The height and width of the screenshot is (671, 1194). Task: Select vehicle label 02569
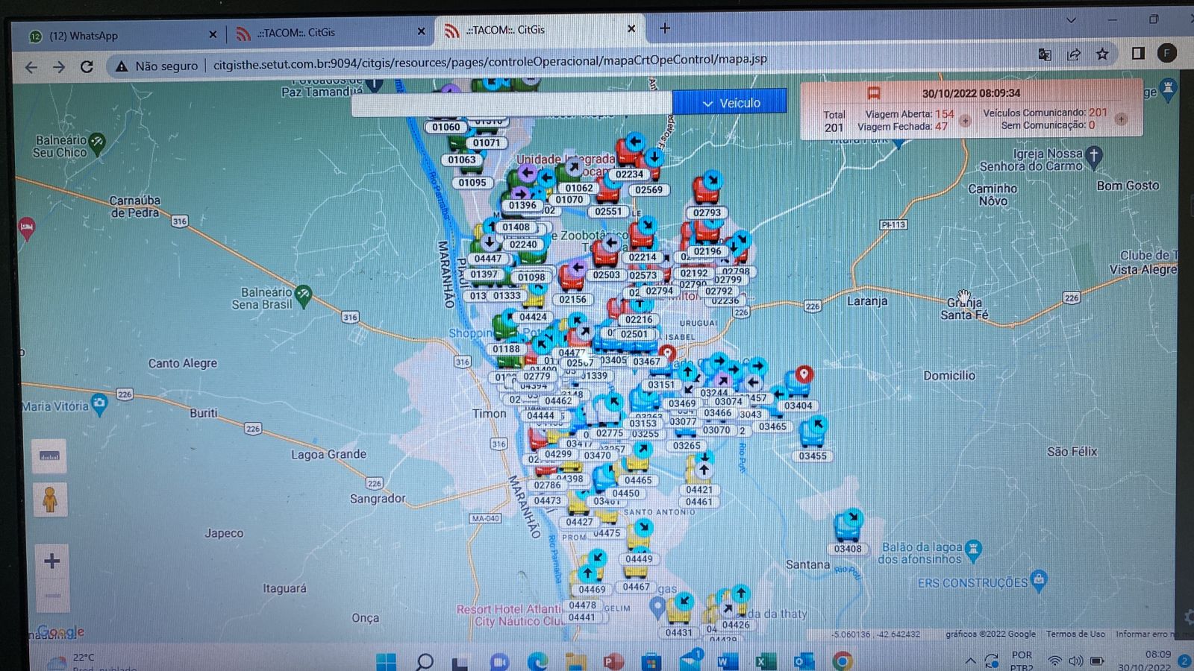click(648, 190)
